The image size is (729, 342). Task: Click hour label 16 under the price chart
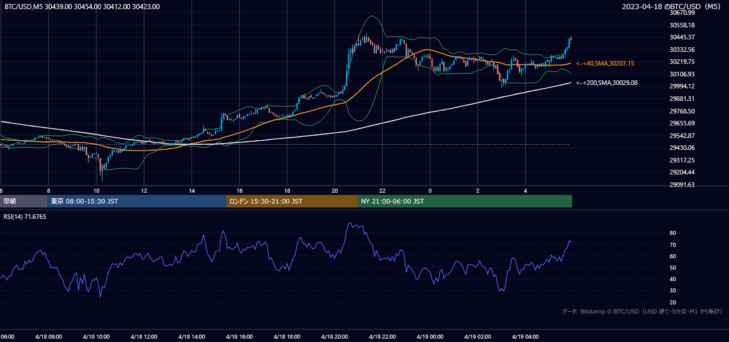point(240,191)
